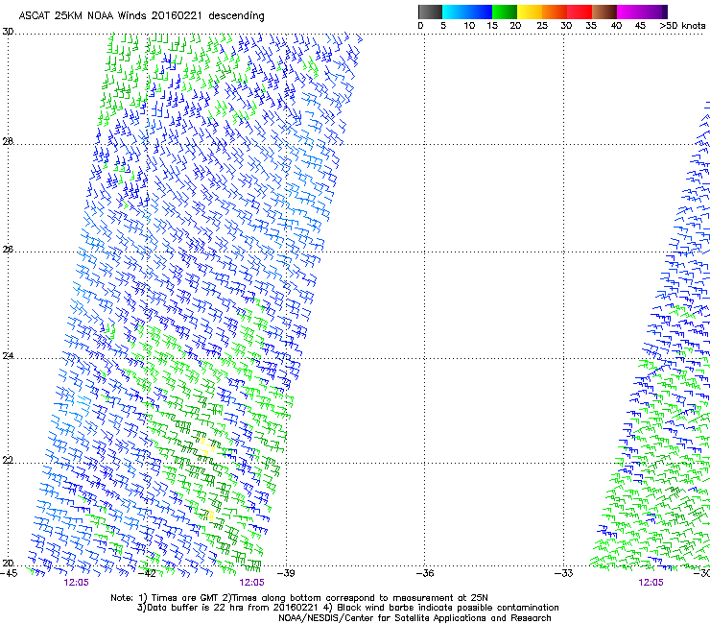Click the gray 0-5 knots legend segment
The image size is (710, 624).
point(430,12)
